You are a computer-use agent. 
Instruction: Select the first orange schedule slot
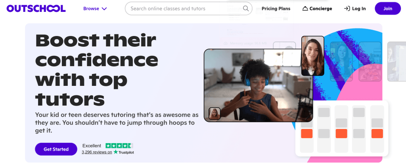tap(306, 133)
